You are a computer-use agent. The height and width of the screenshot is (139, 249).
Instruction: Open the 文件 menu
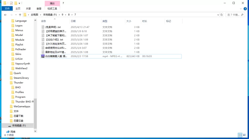pos(7,9)
